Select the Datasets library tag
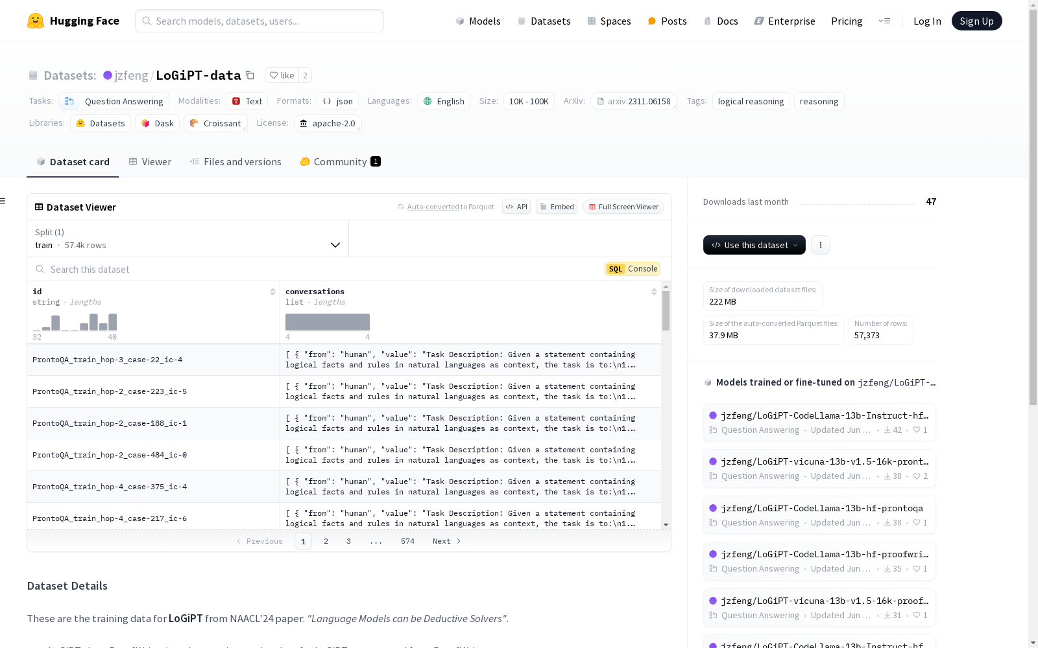Screen dimensions: 1038x648 [101, 123]
